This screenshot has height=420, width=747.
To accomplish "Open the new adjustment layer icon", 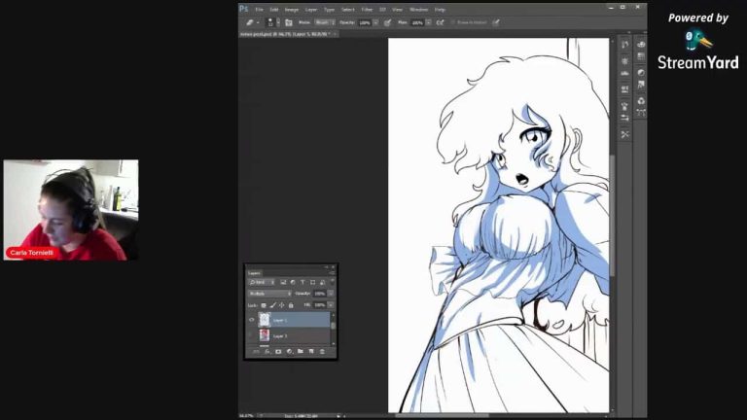I will pos(290,351).
